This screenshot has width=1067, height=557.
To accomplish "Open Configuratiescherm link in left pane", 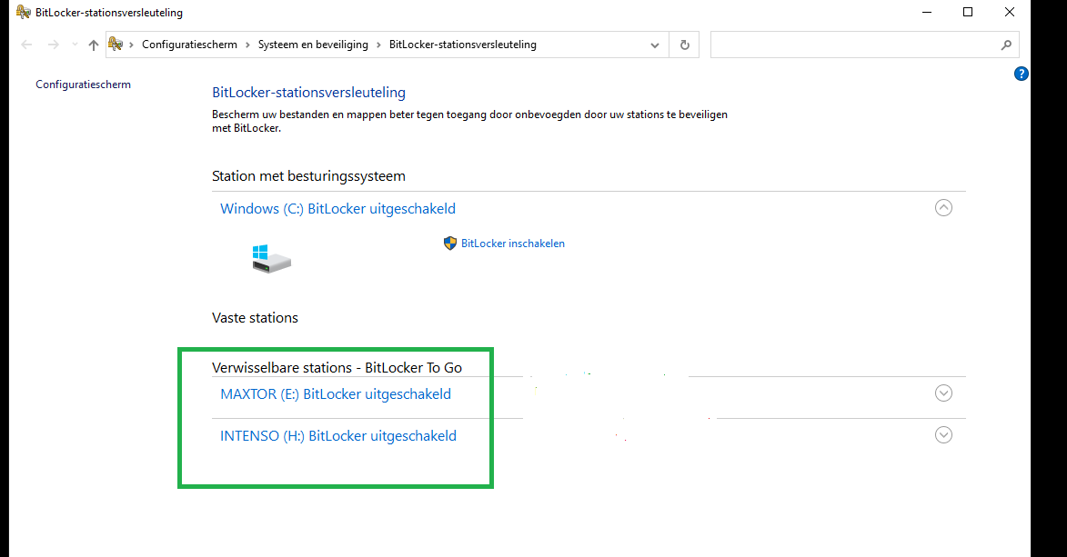I will click(x=83, y=85).
